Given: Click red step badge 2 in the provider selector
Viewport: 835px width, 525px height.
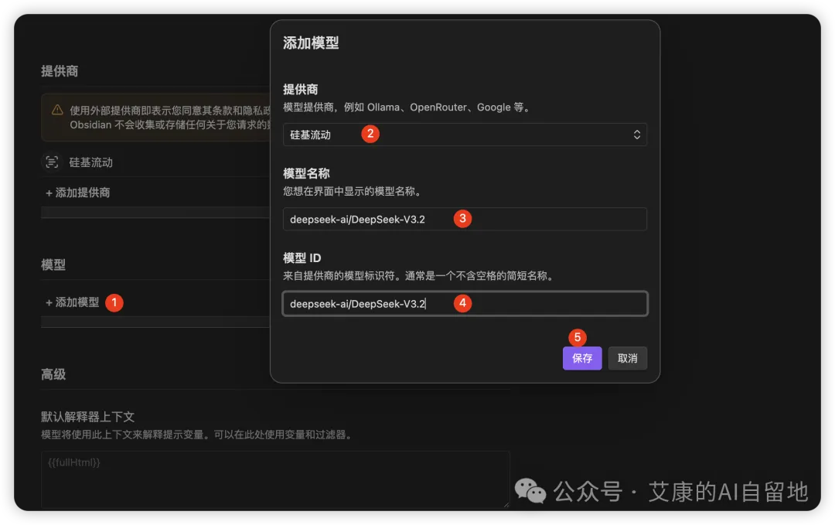Looking at the screenshot, I should point(370,134).
